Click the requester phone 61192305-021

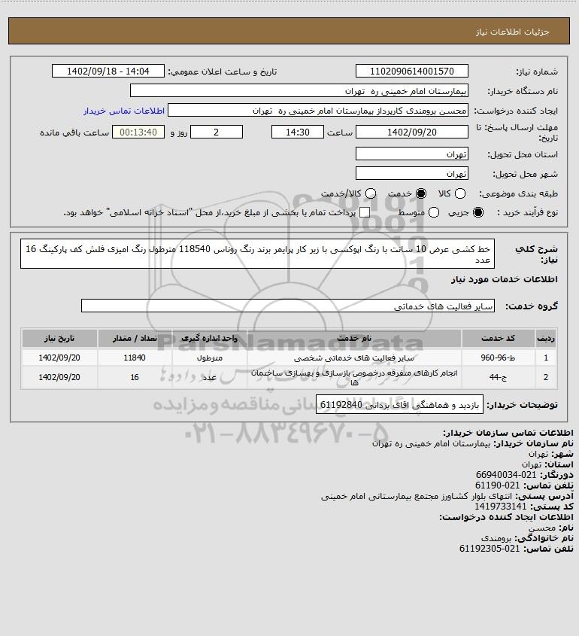coord(489,549)
